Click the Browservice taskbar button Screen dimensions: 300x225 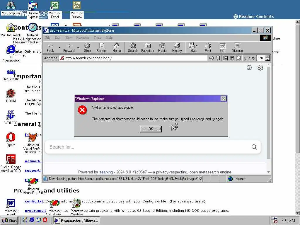tap(76, 221)
